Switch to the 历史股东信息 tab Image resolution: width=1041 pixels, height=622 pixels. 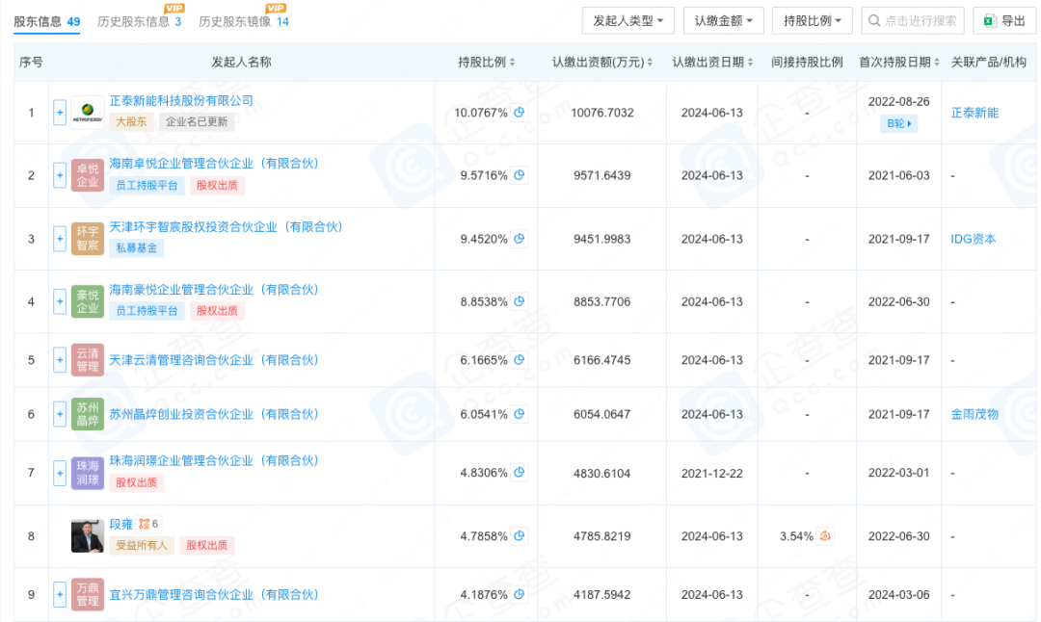(x=130, y=21)
